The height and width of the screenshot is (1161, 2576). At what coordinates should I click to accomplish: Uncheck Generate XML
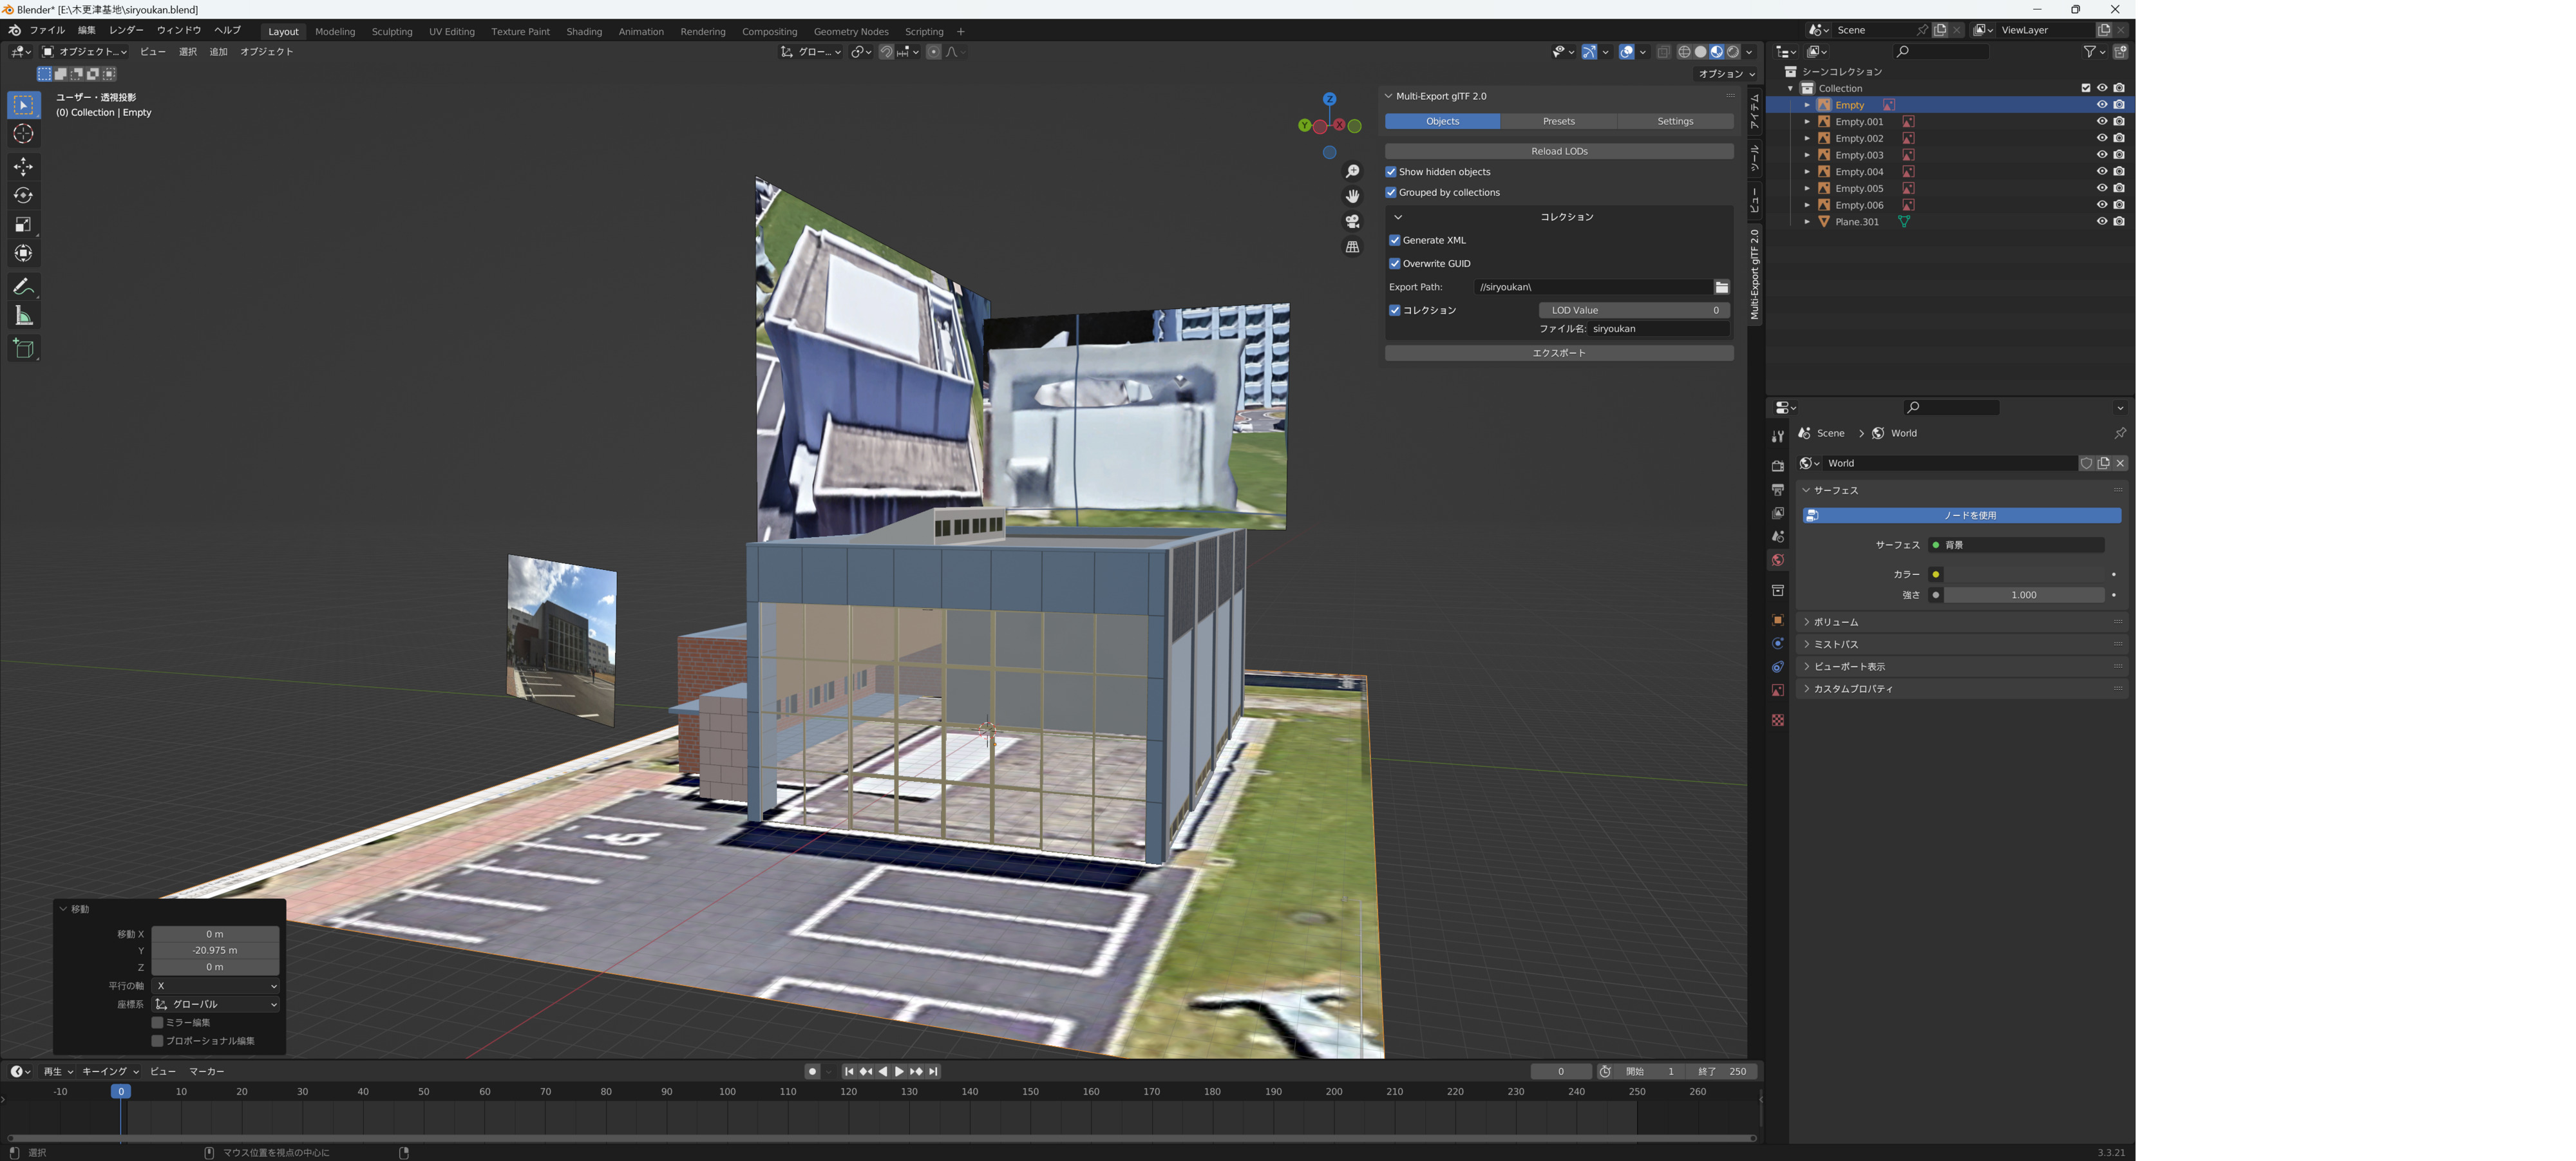1395,240
